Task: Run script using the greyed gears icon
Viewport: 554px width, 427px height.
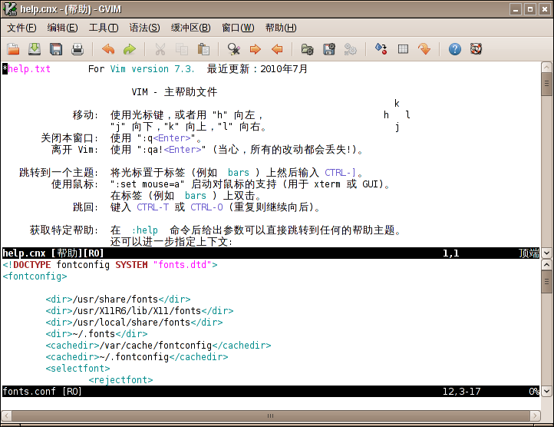Action: pyautogui.click(x=350, y=49)
